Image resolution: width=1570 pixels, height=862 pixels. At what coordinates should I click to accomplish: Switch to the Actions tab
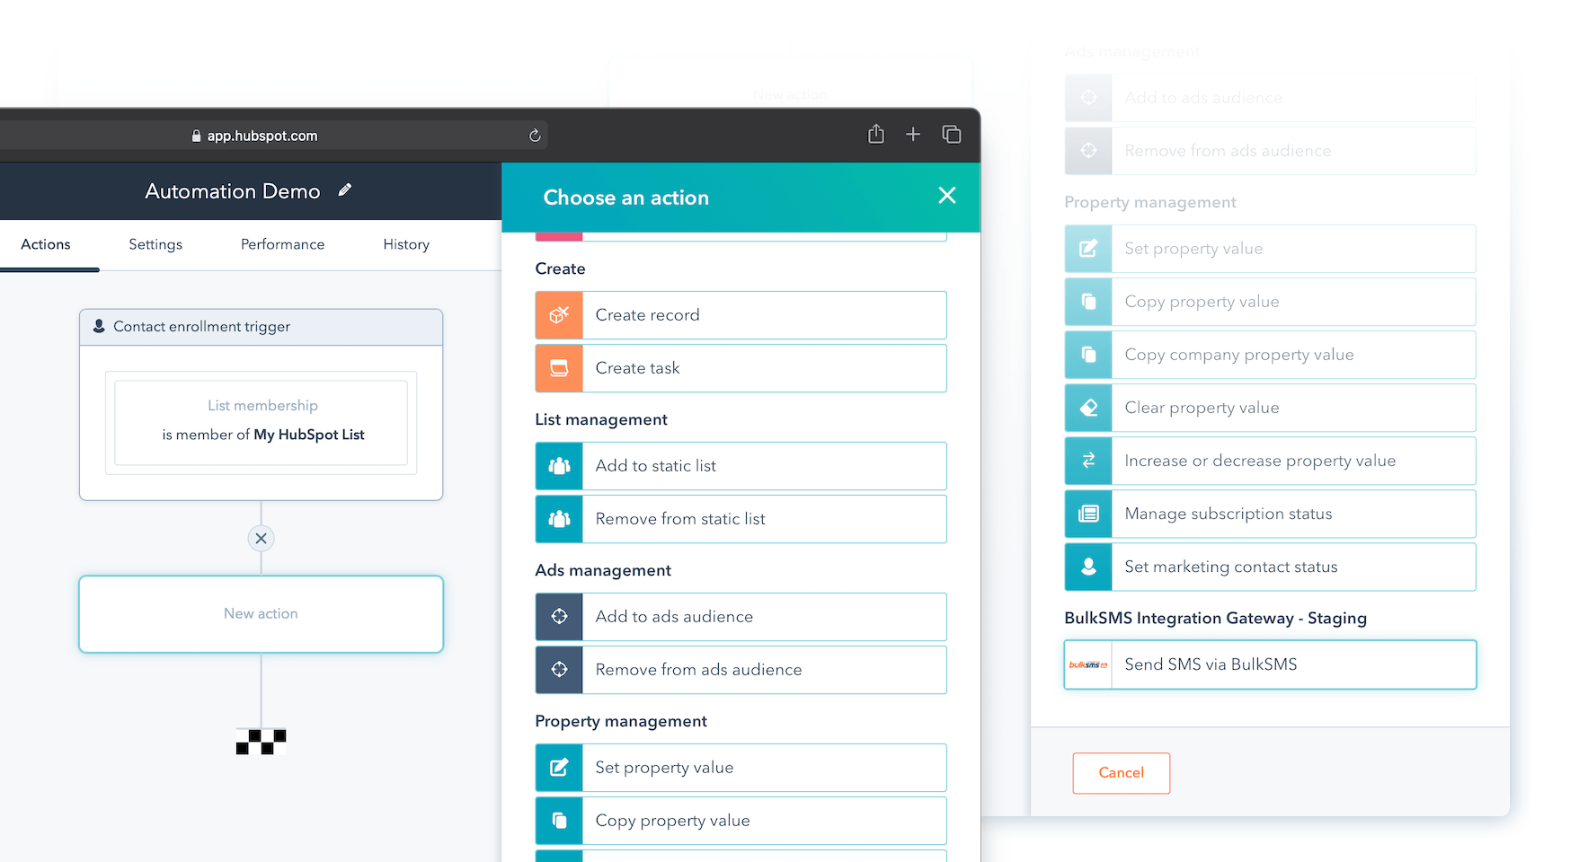click(x=46, y=244)
